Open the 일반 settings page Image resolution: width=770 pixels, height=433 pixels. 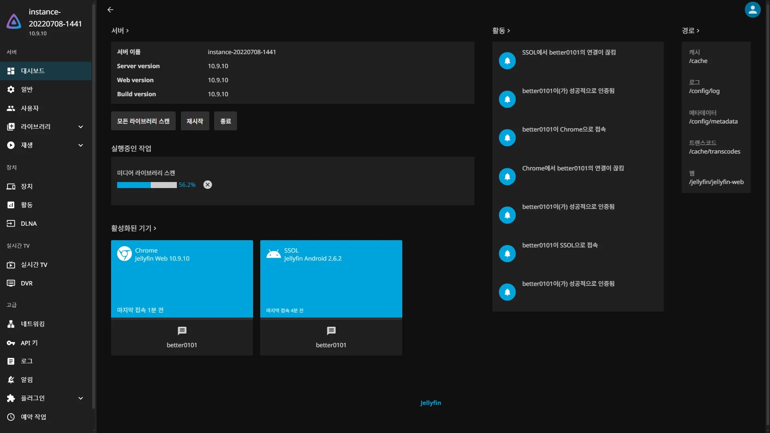(x=27, y=89)
